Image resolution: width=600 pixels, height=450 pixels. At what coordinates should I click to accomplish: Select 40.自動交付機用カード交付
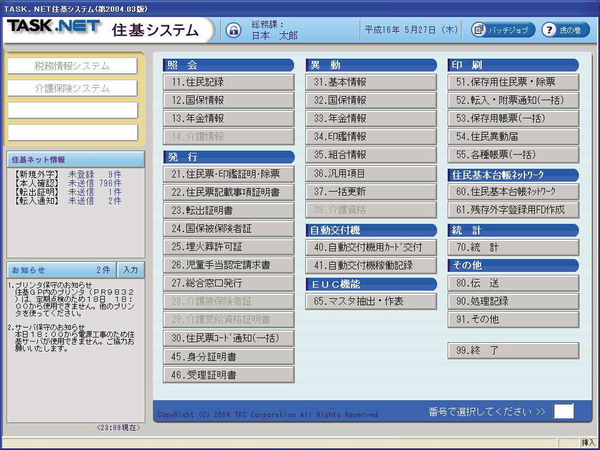tap(371, 247)
